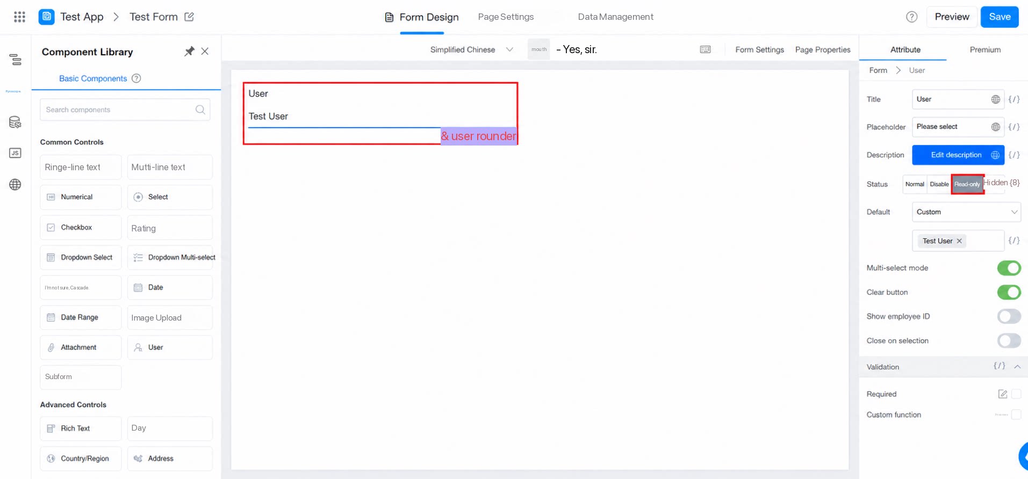Collapse the Validation section
The height and width of the screenshot is (479, 1028).
coord(1017,367)
